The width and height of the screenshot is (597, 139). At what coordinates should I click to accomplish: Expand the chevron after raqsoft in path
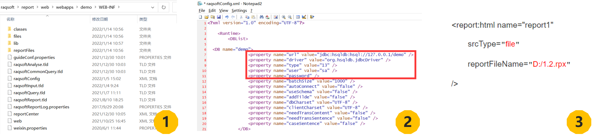click(18, 7)
